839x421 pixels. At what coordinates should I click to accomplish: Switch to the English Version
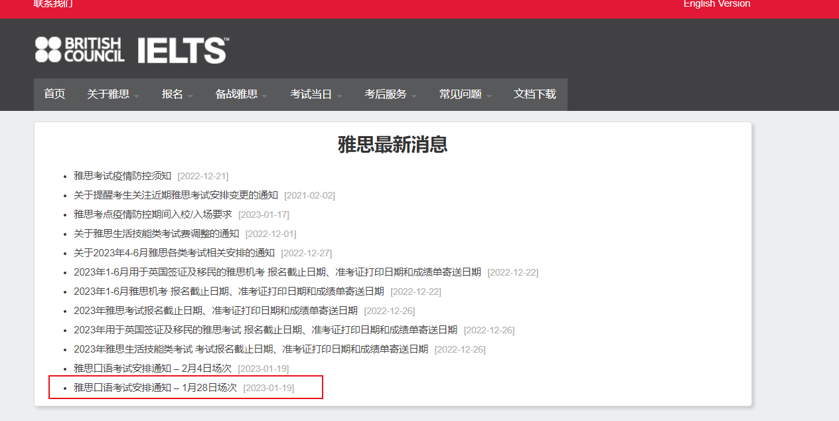[716, 4]
